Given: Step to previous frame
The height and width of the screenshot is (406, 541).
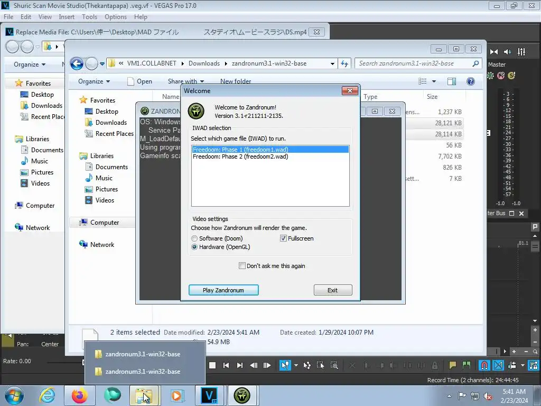Looking at the screenshot, I should 254,365.
